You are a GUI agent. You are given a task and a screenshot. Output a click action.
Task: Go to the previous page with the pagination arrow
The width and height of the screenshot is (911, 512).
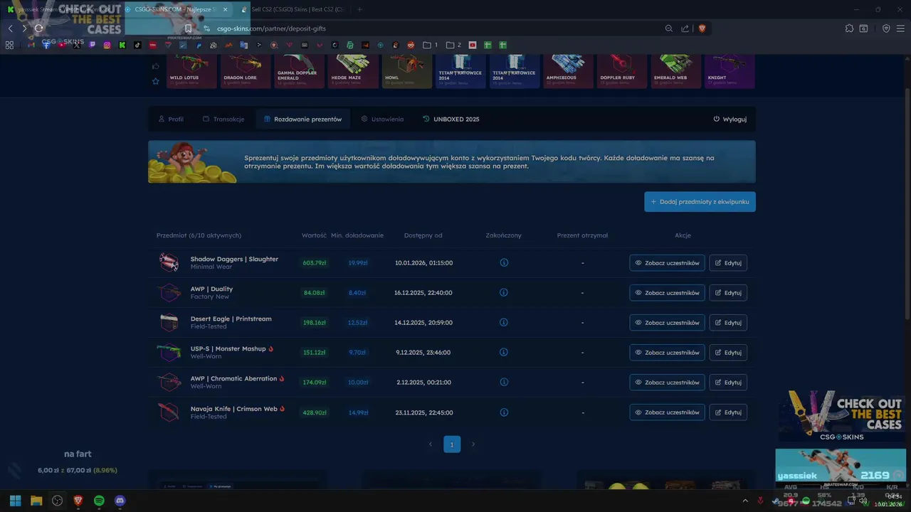[431, 444]
